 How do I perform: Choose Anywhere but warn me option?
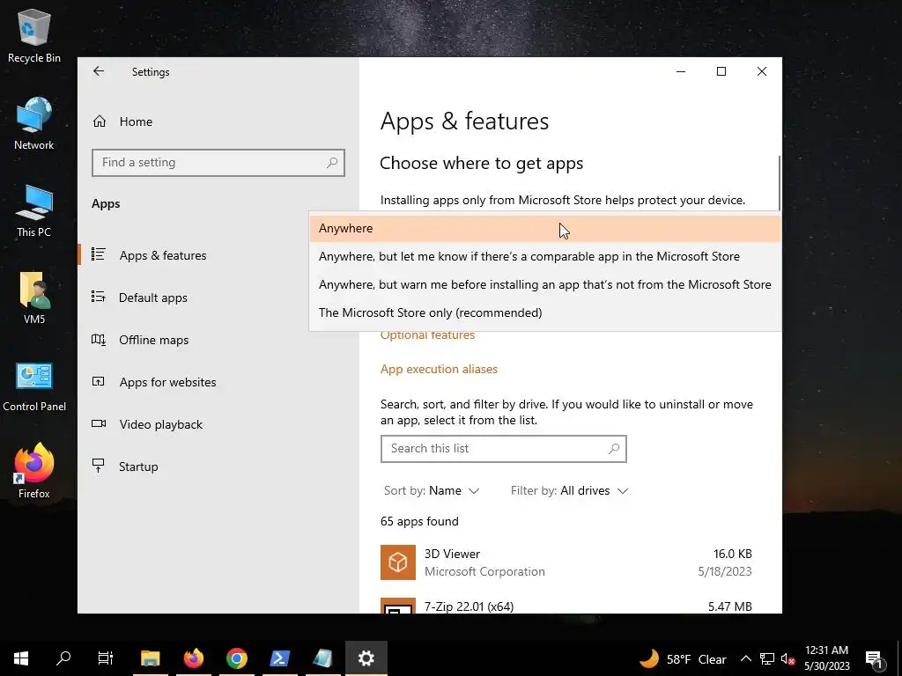pos(544,284)
